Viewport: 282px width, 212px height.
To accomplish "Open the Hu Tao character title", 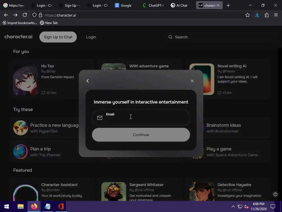I will (47, 66).
